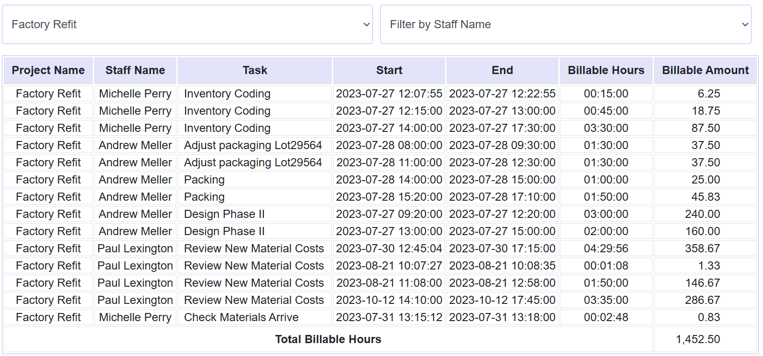763x356 pixels.
Task: Click the Task column header
Action: point(254,70)
